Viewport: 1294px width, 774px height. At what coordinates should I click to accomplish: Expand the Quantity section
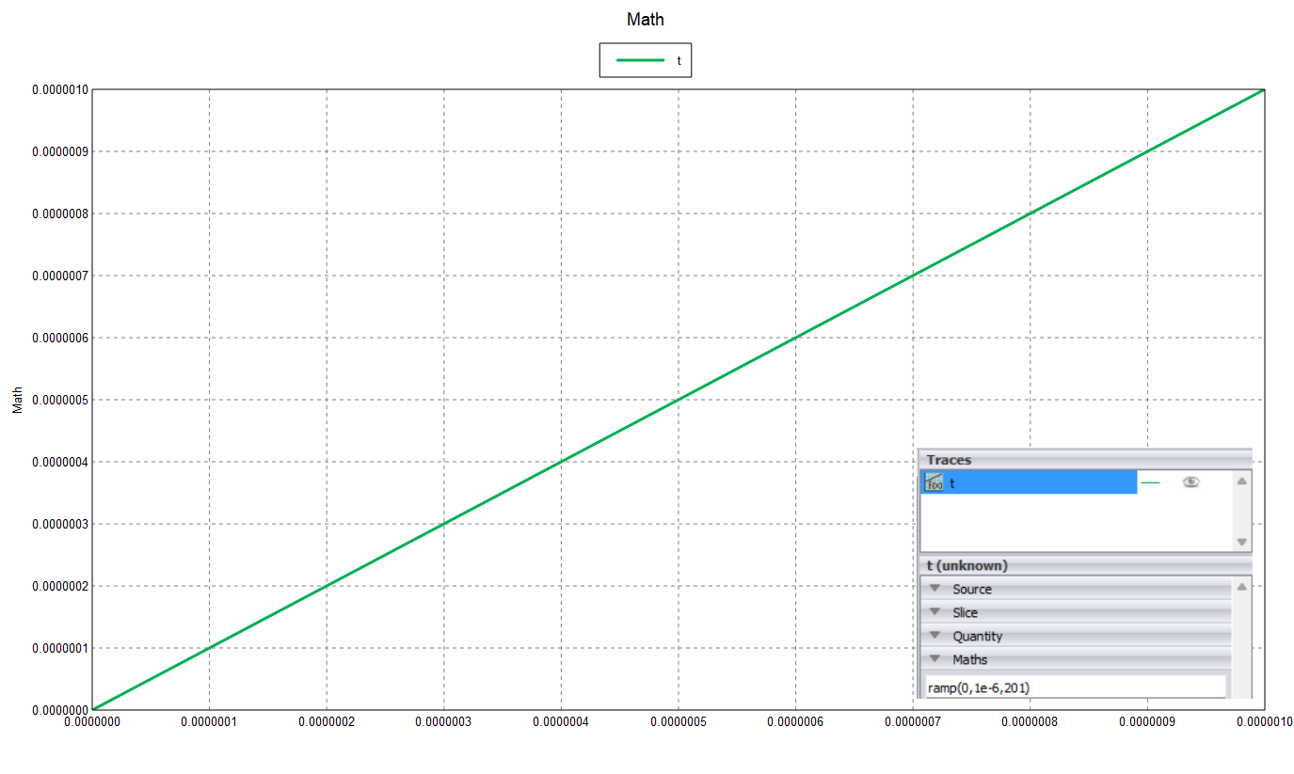pyautogui.click(x=1076, y=636)
